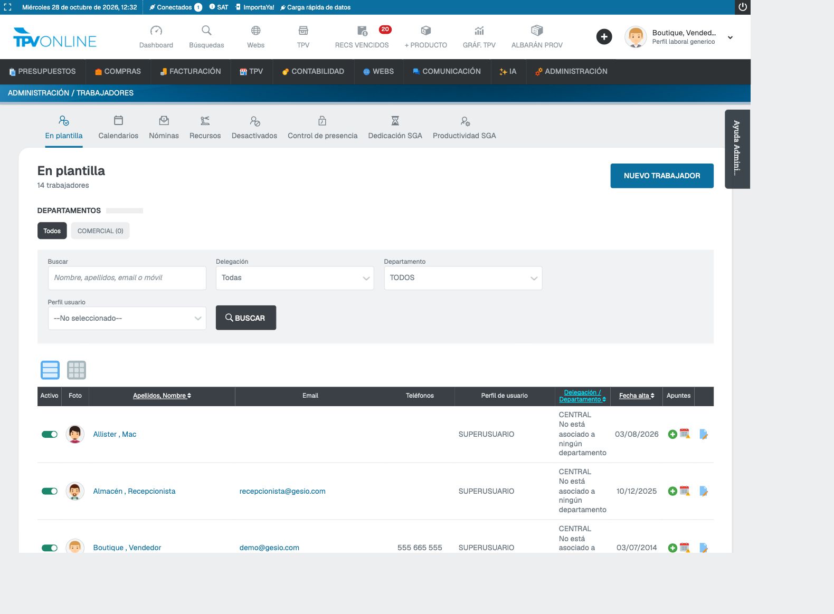
Task: Filter by COMERCIAL (0) department
Action: (100, 231)
